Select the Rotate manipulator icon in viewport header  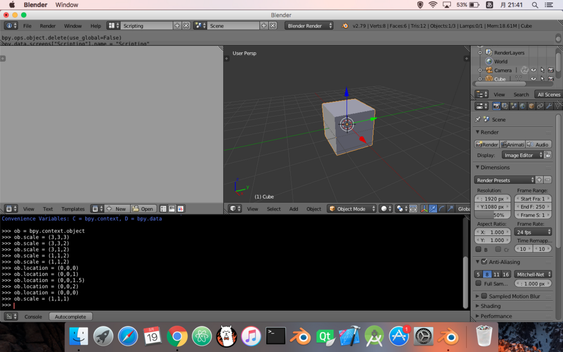[441, 209]
